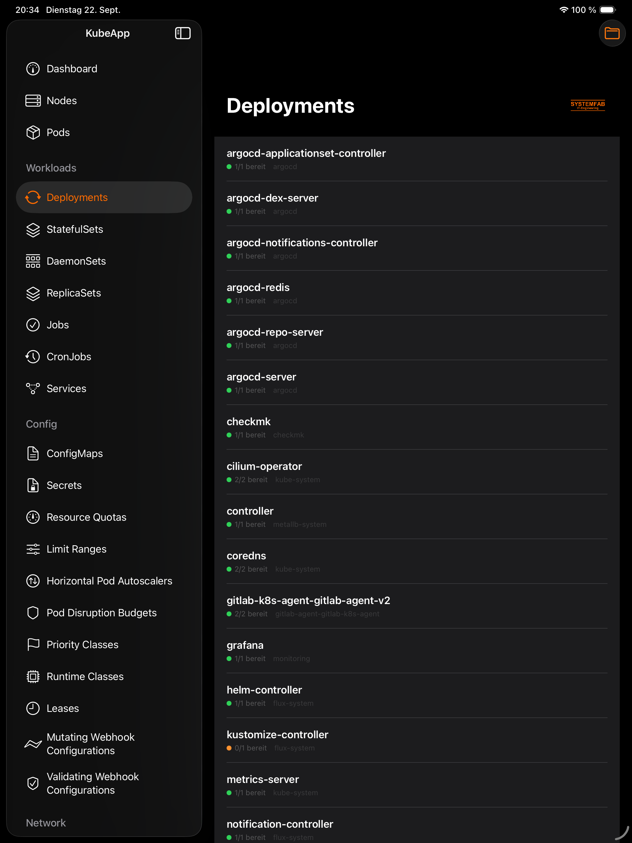632x843 pixels.
Task: Open the coredns deployment
Action: tap(417, 561)
